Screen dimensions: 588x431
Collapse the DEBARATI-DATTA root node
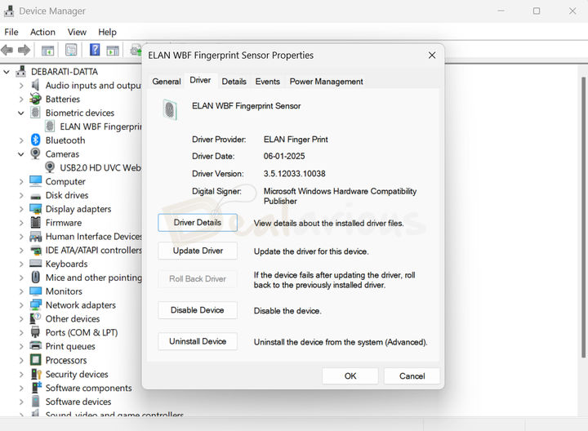pyautogui.click(x=7, y=72)
